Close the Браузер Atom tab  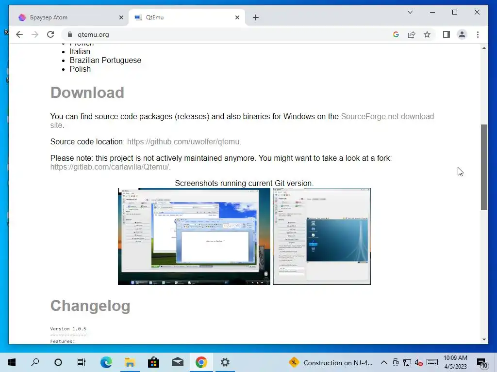click(x=121, y=17)
